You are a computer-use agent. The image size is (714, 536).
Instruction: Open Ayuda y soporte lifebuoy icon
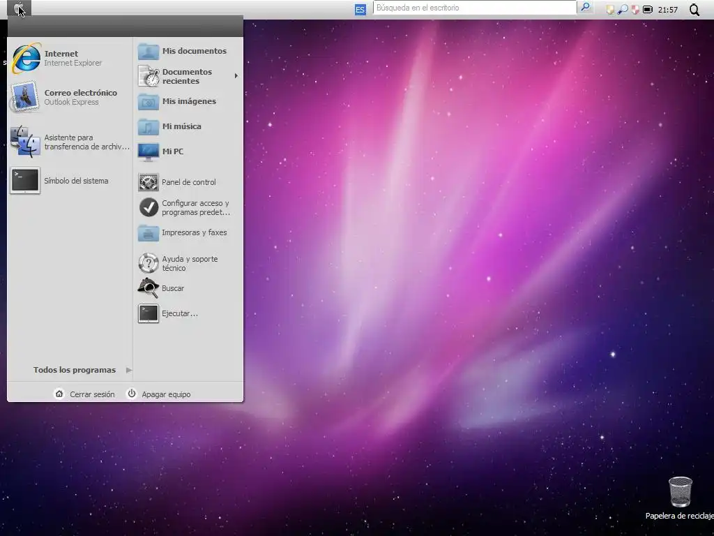coord(149,263)
